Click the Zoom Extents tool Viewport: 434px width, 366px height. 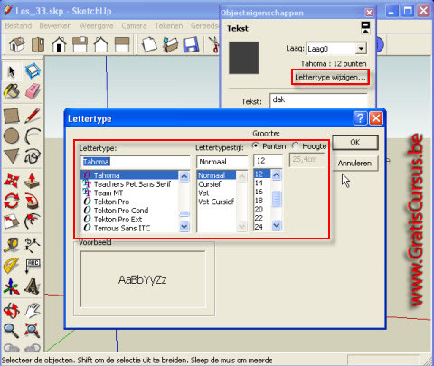[33, 331]
